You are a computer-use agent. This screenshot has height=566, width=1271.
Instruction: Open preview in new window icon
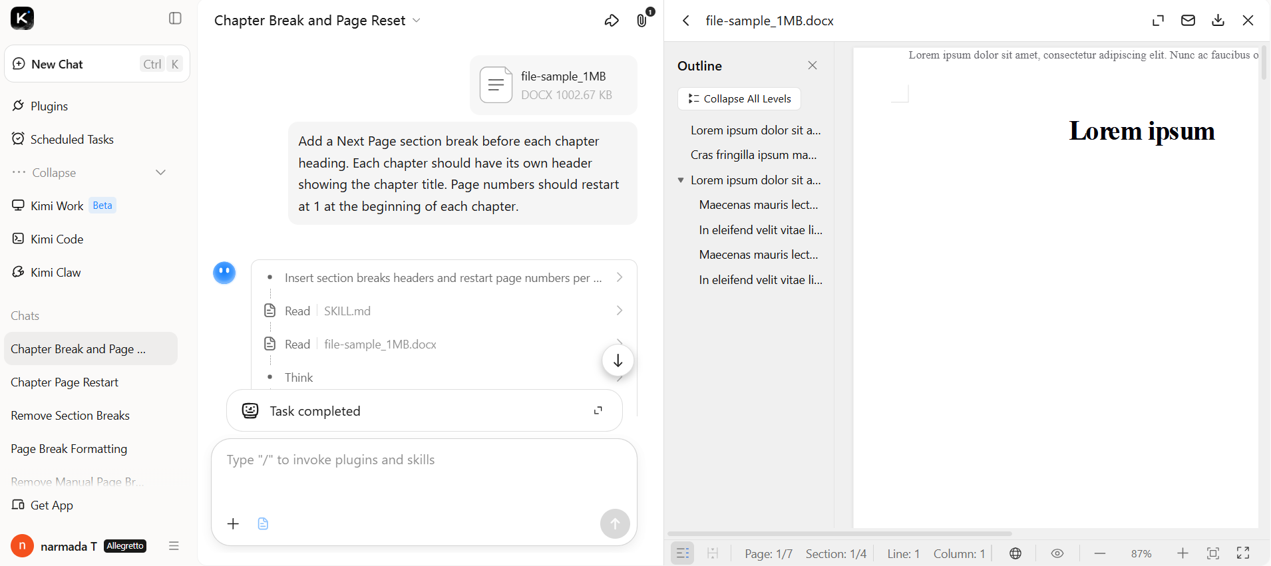pos(1158,21)
